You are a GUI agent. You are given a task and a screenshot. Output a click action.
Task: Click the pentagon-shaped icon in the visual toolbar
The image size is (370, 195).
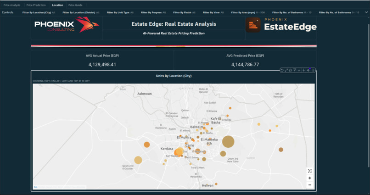click(x=291, y=70)
